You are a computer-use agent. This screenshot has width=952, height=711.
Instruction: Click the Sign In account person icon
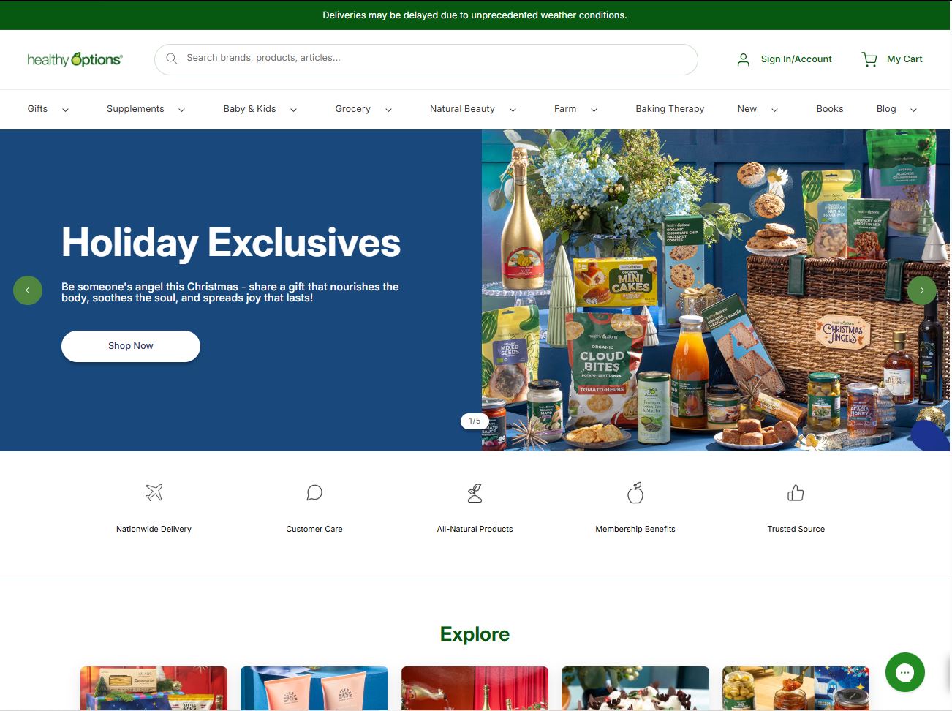tap(744, 59)
